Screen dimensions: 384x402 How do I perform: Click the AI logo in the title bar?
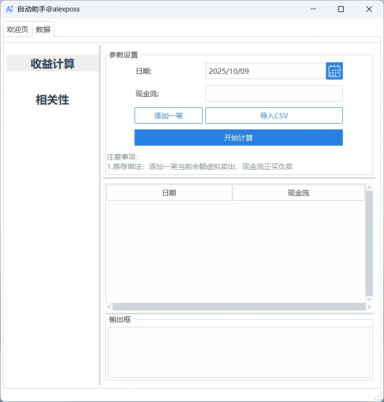point(9,9)
